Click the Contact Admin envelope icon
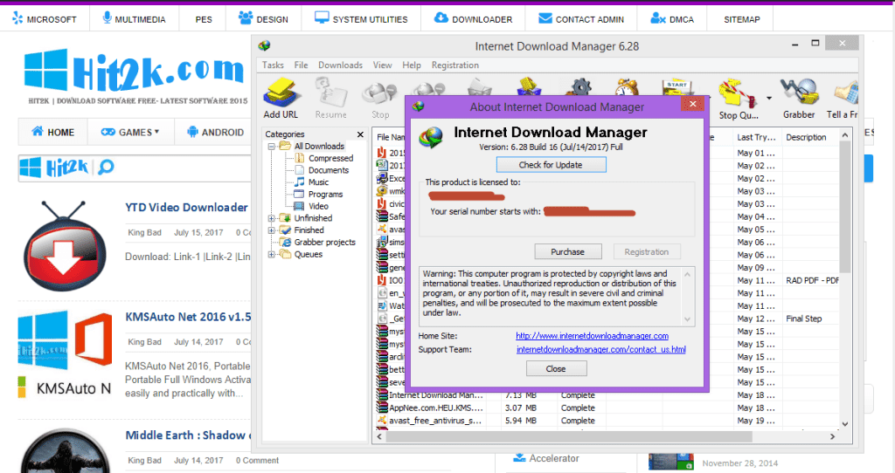 (x=545, y=18)
